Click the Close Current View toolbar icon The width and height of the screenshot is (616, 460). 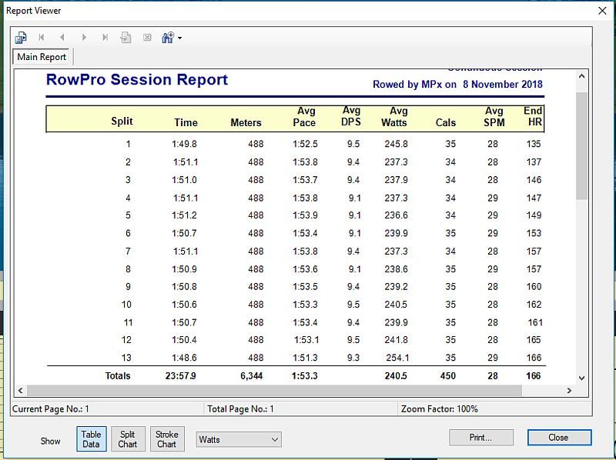pyautogui.click(x=147, y=38)
